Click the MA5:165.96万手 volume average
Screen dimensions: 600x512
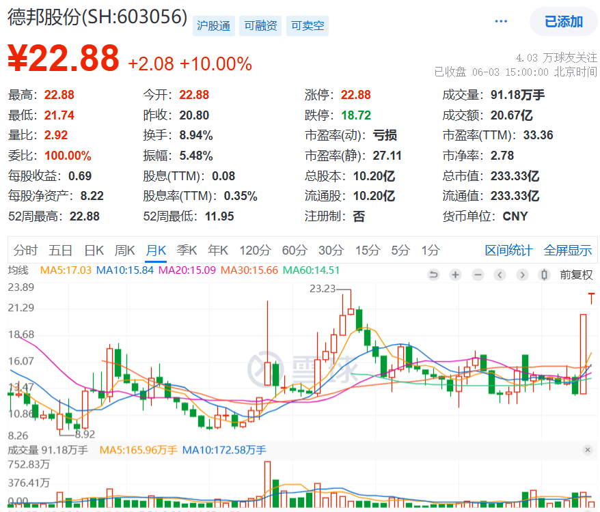(139, 450)
